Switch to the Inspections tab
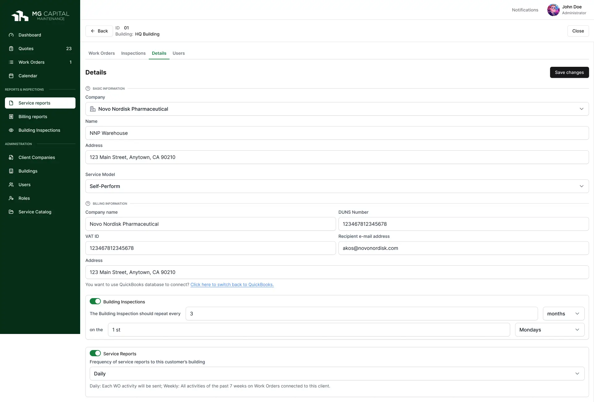594x402 pixels. tap(133, 53)
